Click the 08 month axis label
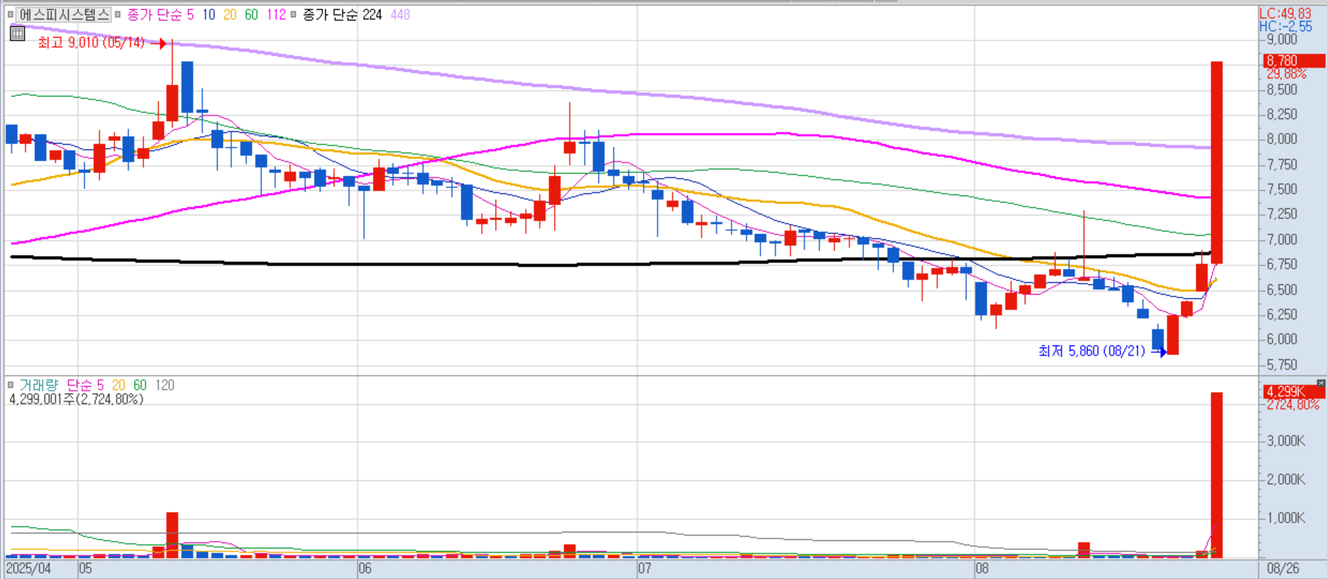The image size is (1327, 579). (983, 568)
